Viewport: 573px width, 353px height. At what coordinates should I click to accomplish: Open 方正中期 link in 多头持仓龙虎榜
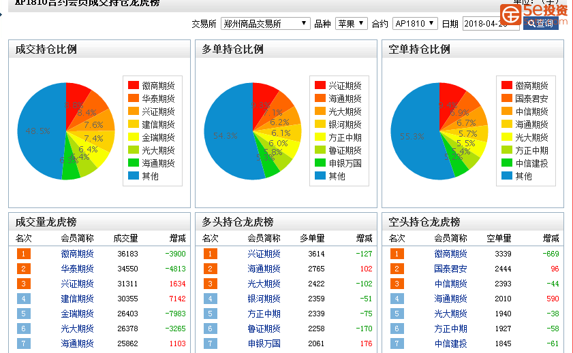(264, 314)
